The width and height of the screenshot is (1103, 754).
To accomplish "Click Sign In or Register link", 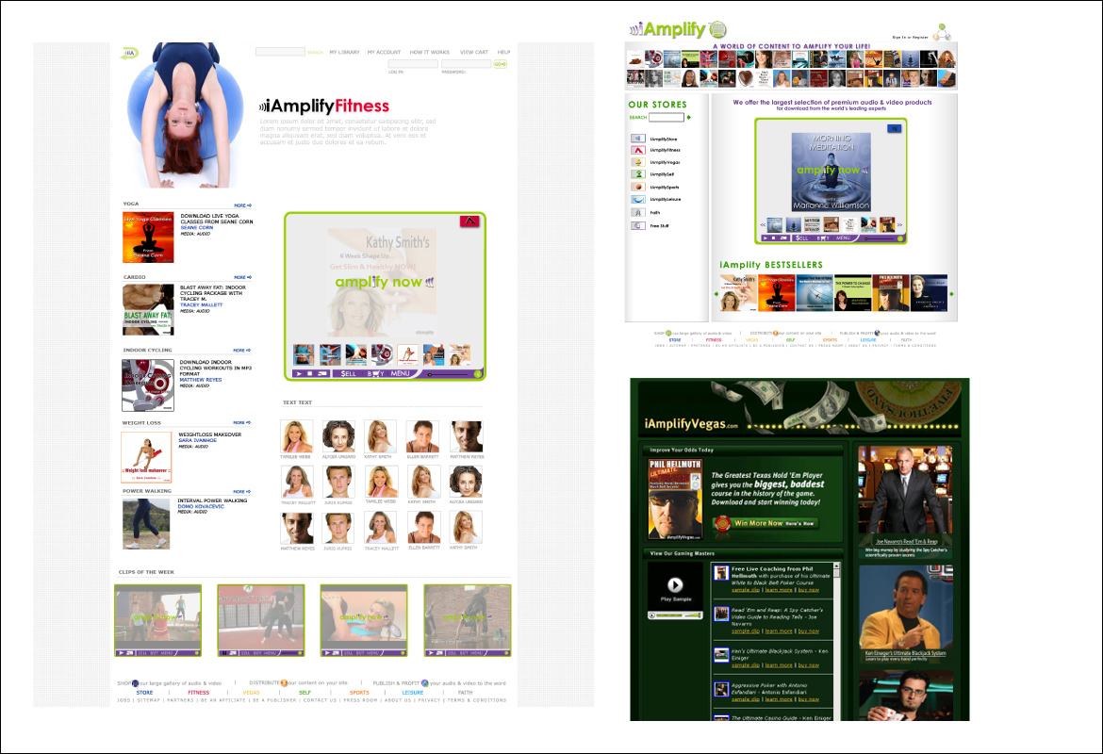I will point(911,38).
